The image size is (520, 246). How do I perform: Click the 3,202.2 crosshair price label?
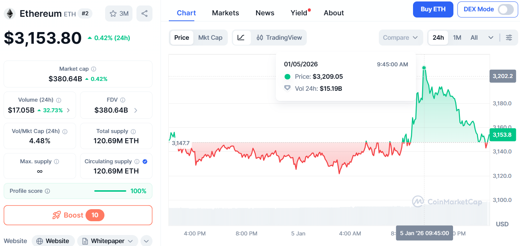coord(503,76)
